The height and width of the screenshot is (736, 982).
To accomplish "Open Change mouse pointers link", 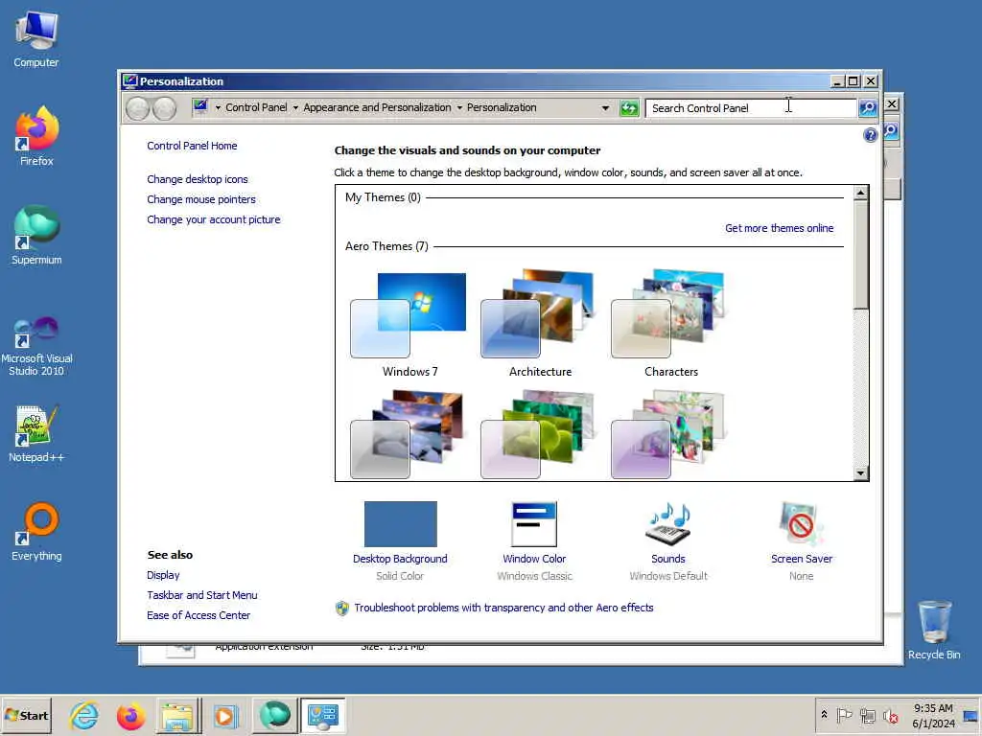I will point(201,199).
